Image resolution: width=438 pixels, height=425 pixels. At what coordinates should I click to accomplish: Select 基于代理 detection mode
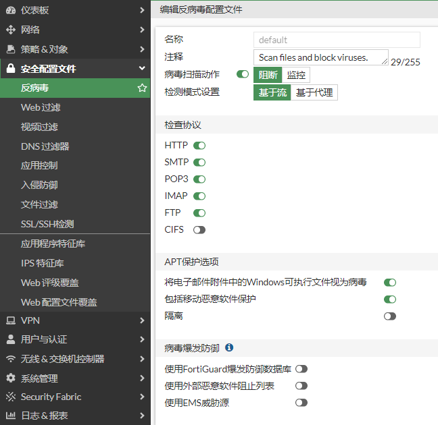tap(314, 92)
